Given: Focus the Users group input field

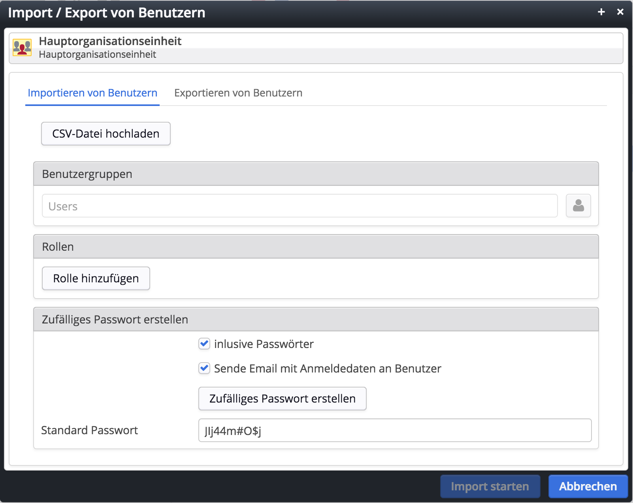Looking at the screenshot, I should click(300, 206).
